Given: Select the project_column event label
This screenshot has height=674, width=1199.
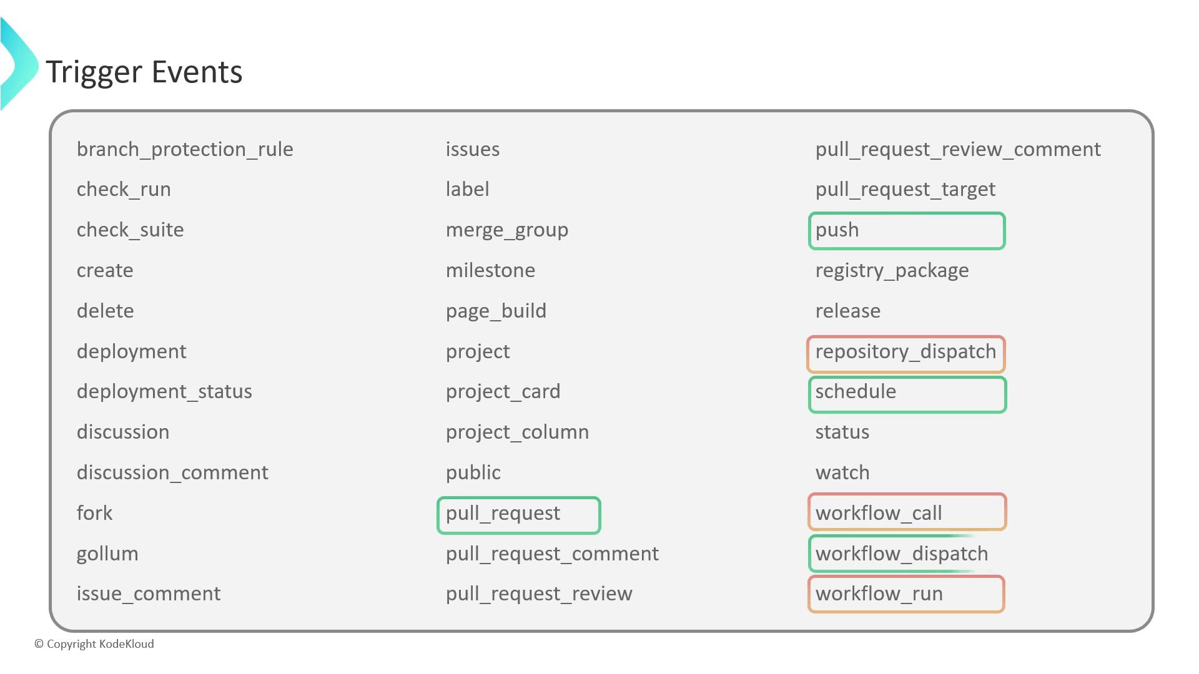Looking at the screenshot, I should click(517, 432).
